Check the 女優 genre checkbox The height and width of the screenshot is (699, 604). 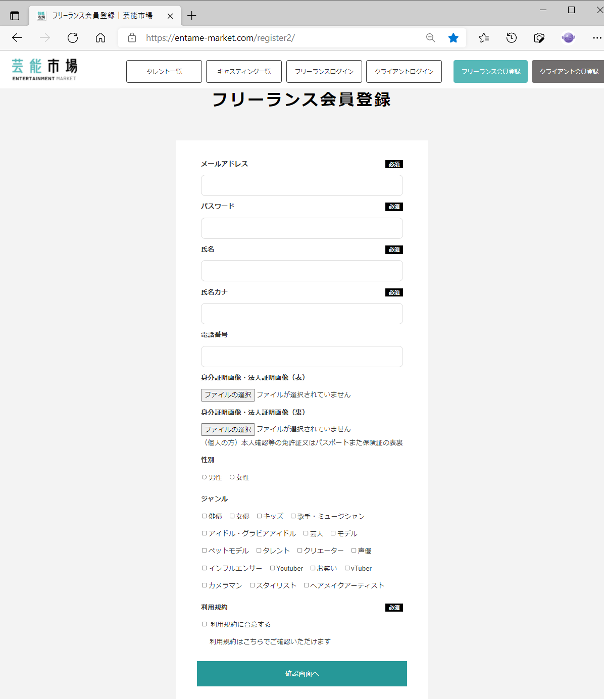click(x=232, y=516)
